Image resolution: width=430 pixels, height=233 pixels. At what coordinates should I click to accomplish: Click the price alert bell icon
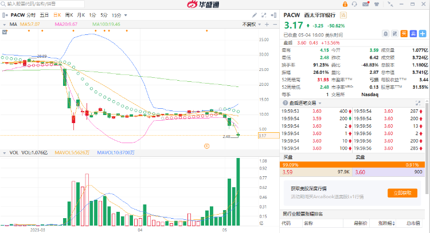pyautogui.click(x=385, y=34)
